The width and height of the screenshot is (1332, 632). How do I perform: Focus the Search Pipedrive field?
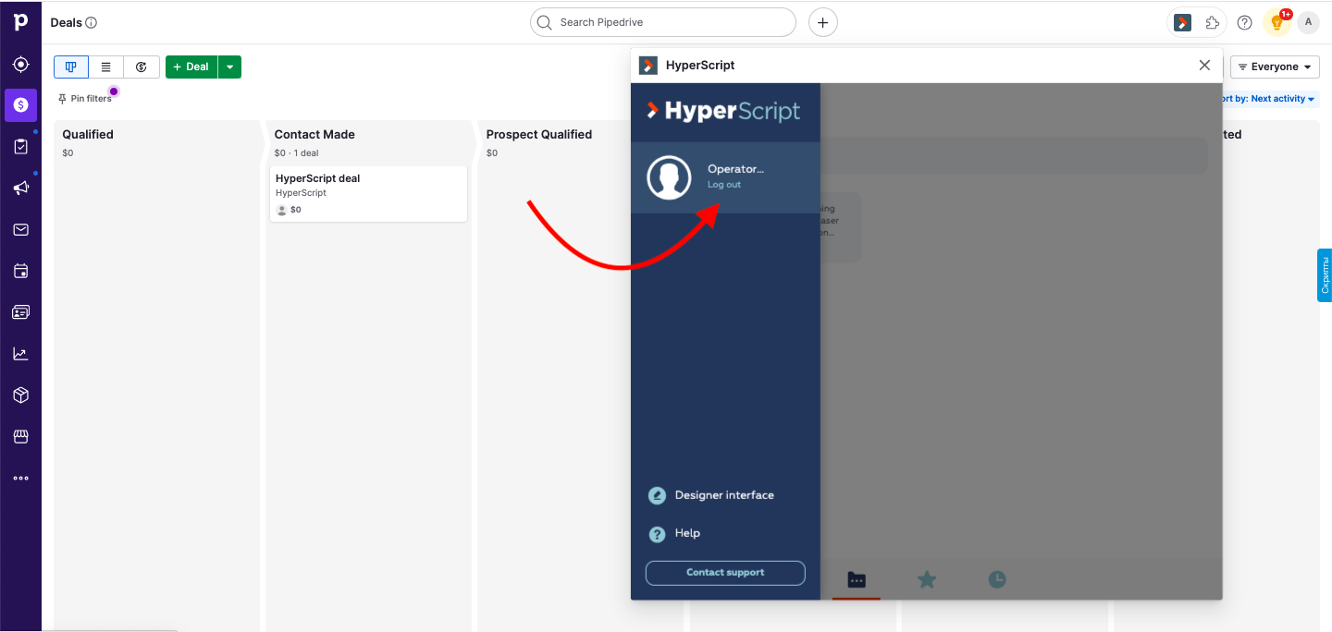(x=663, y=22)
